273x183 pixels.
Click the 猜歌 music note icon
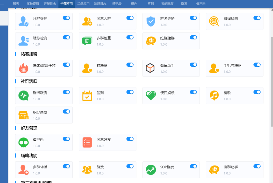pos(214,96)
